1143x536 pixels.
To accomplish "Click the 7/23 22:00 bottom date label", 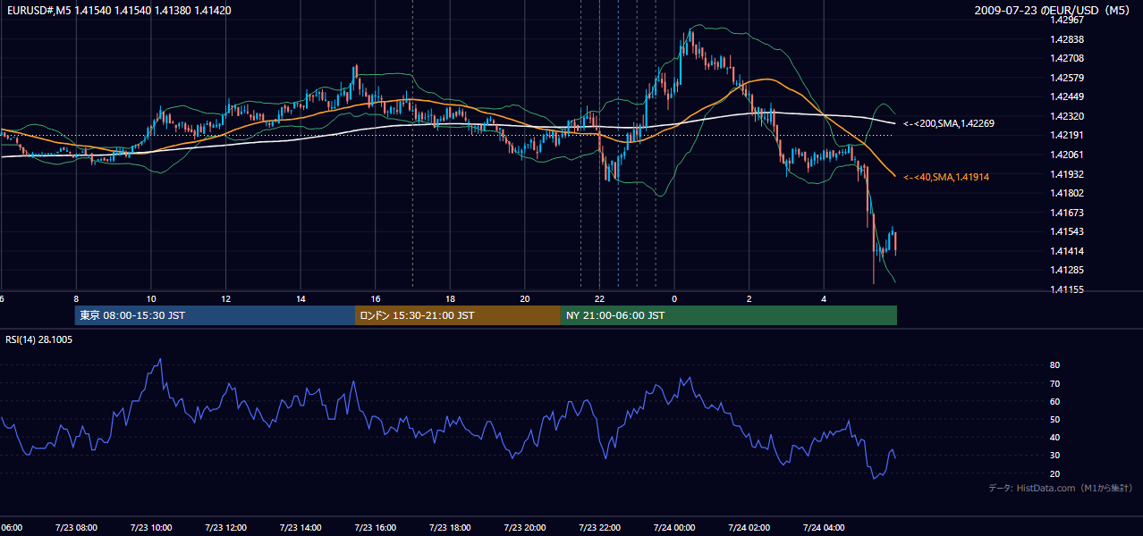I will [599, 528].
